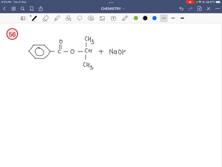
Task: Tap the red circled 56 question number
Action: [12, 34]
